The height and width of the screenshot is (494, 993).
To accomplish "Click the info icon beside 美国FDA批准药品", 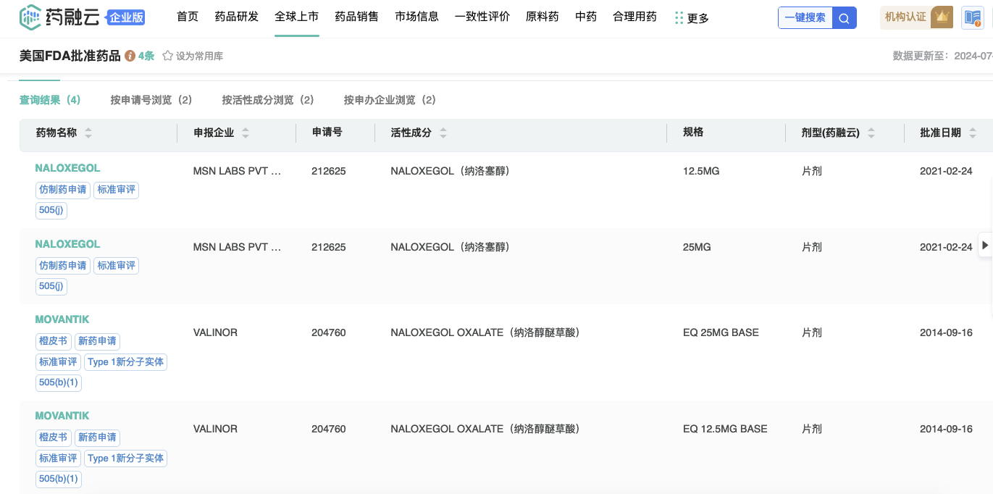I will 130,56.
